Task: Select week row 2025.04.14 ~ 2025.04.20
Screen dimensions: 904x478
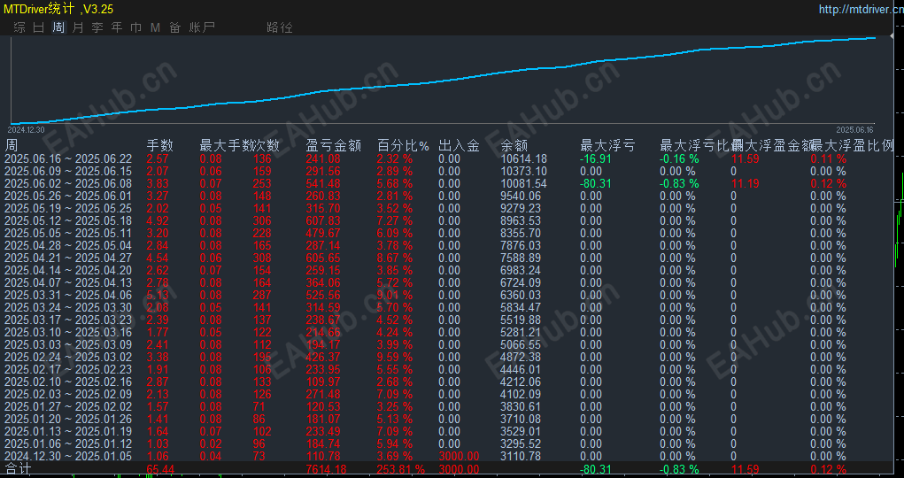Action: (68, 271)
